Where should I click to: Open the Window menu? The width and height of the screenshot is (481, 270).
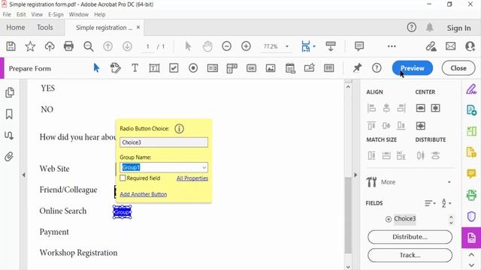pyautogui.click(x=78, y=14)
